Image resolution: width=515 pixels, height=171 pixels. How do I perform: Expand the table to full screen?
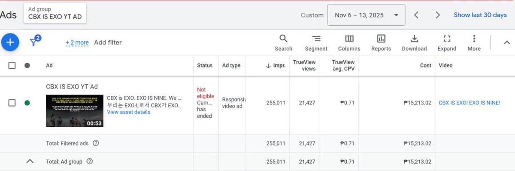coord(447,43)
